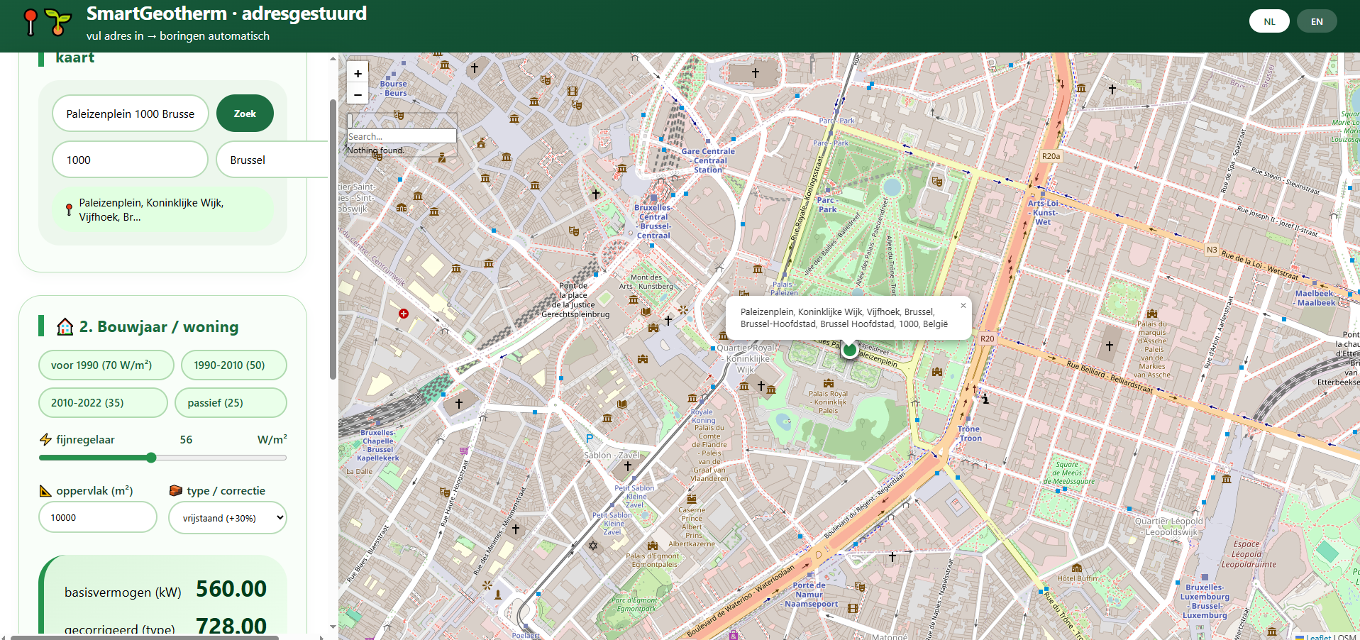Open the Leaflet attribution link
The width and height of the screenshot is (1360, 640).
pos(1318,636)
